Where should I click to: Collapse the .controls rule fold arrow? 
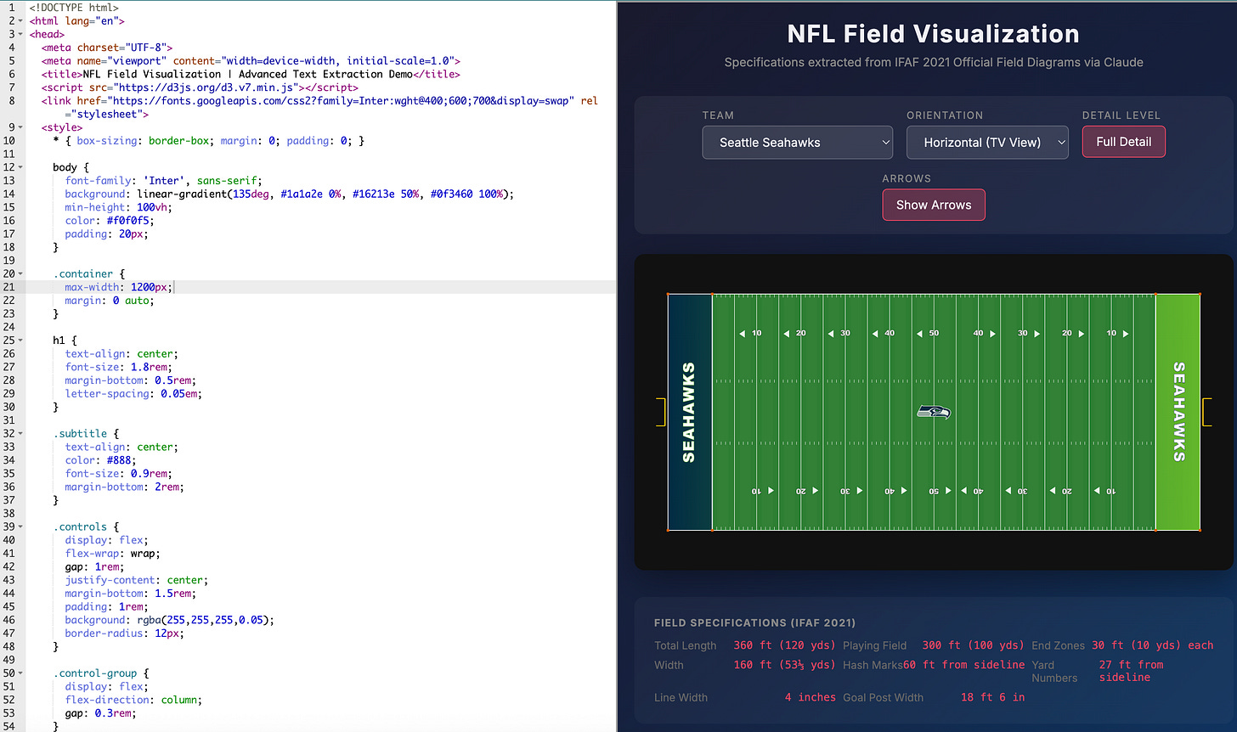[x=20, y=526]
